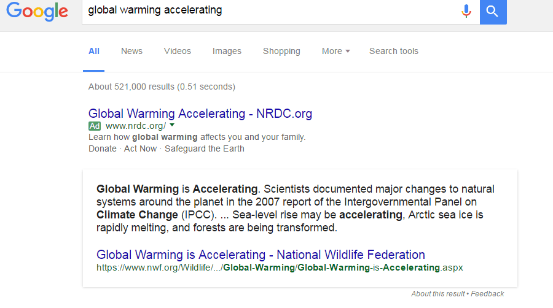The height and width of the screenshot is (308, 553).
Task: Click the Google logo
Action: [37, 11]
